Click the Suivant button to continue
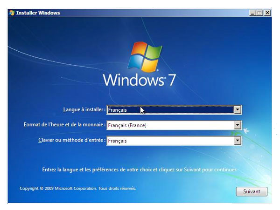Screen dimensions: 280x210 tap(252, 191)
